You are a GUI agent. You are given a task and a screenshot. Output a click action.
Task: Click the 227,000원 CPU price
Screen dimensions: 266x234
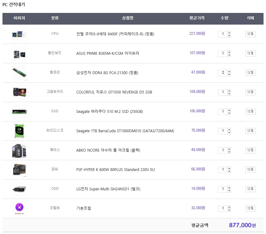point(197,34)
